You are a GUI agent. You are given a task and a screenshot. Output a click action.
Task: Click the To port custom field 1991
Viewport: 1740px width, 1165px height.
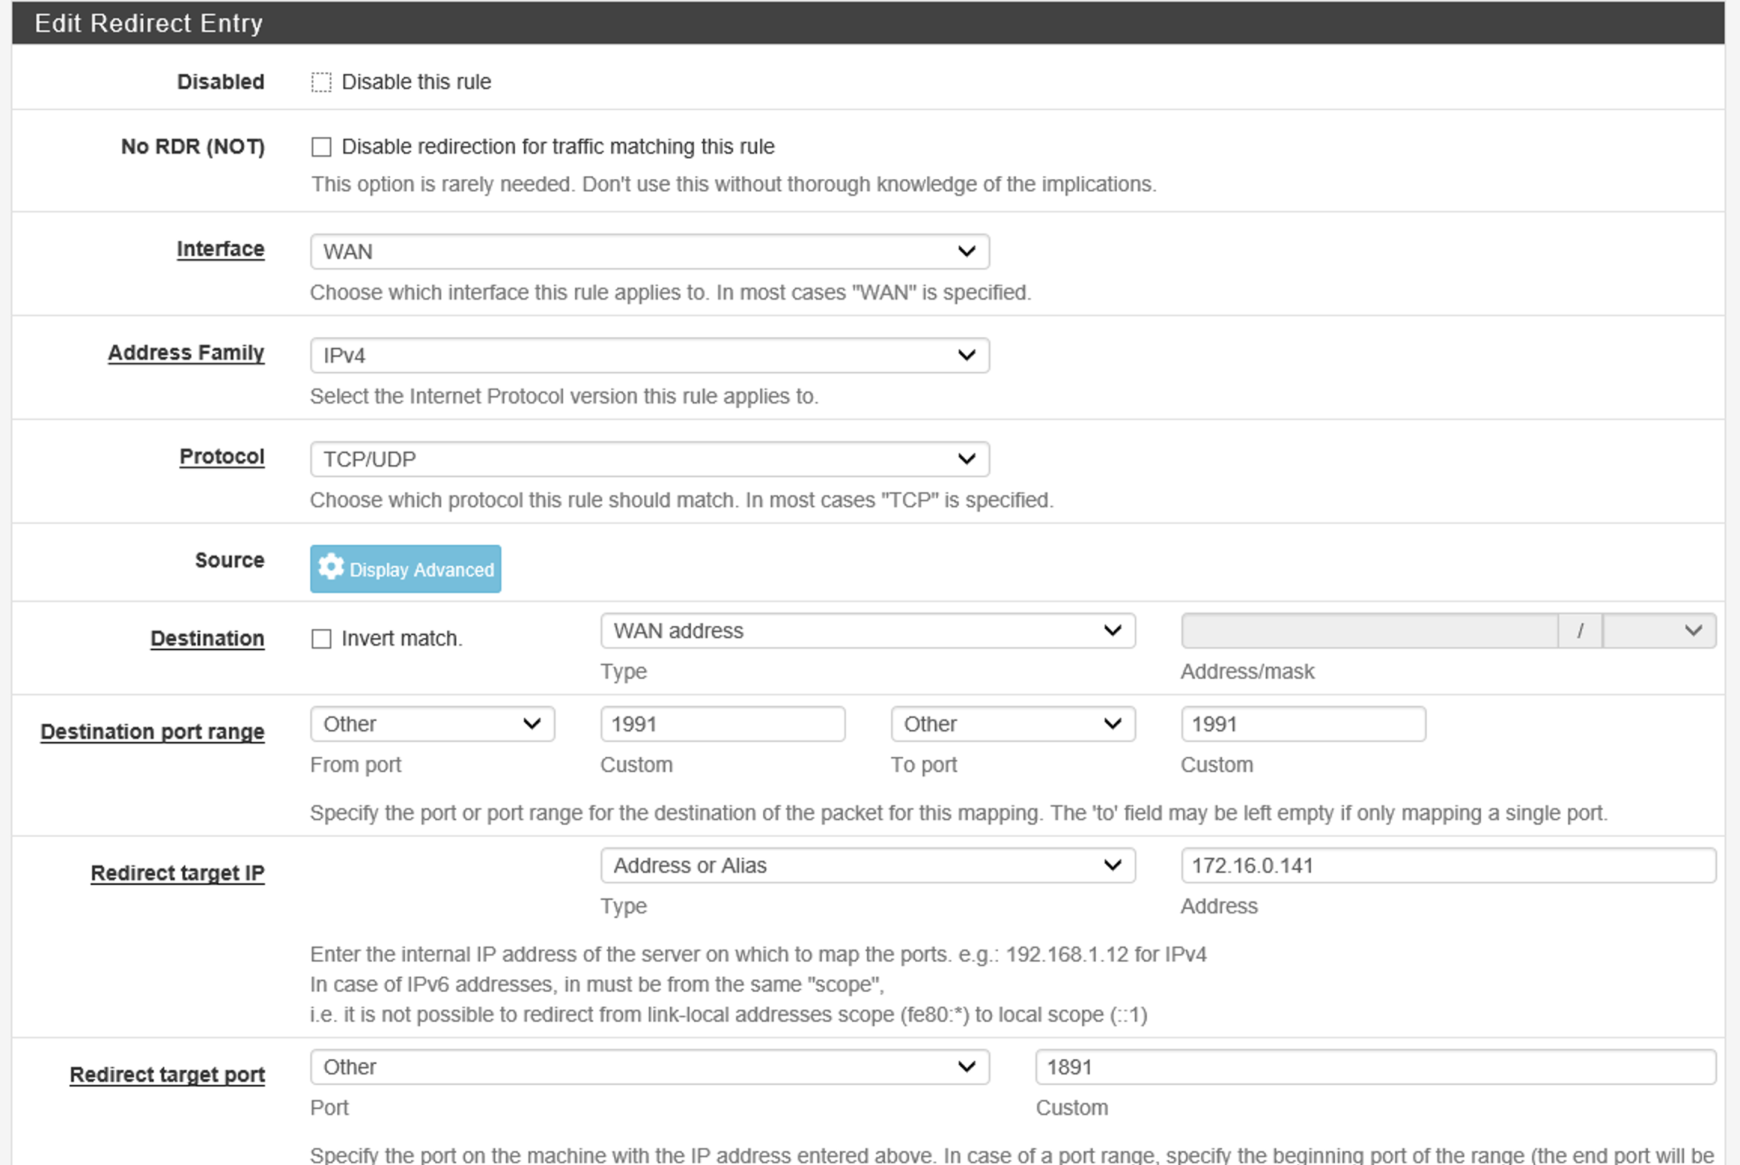pyautogui.click(x=1302, y=724)
